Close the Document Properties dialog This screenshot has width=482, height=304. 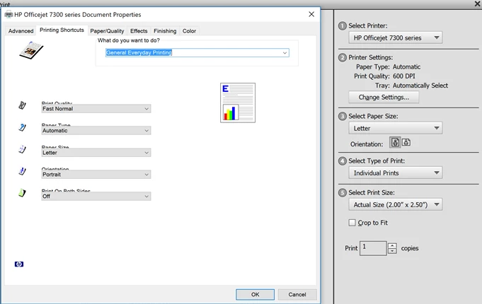[x=311, y=14]
